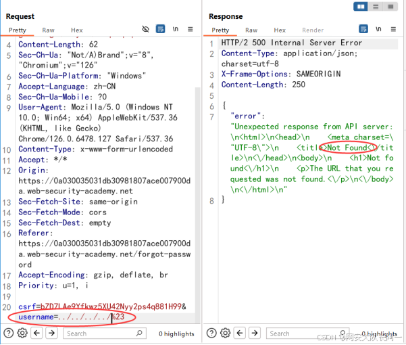Image resolution: width=406 pixels, height=345 pixels.
Task: Open search settings gear below Response editor
Action: pyautogui.click(x=225, y=333)
